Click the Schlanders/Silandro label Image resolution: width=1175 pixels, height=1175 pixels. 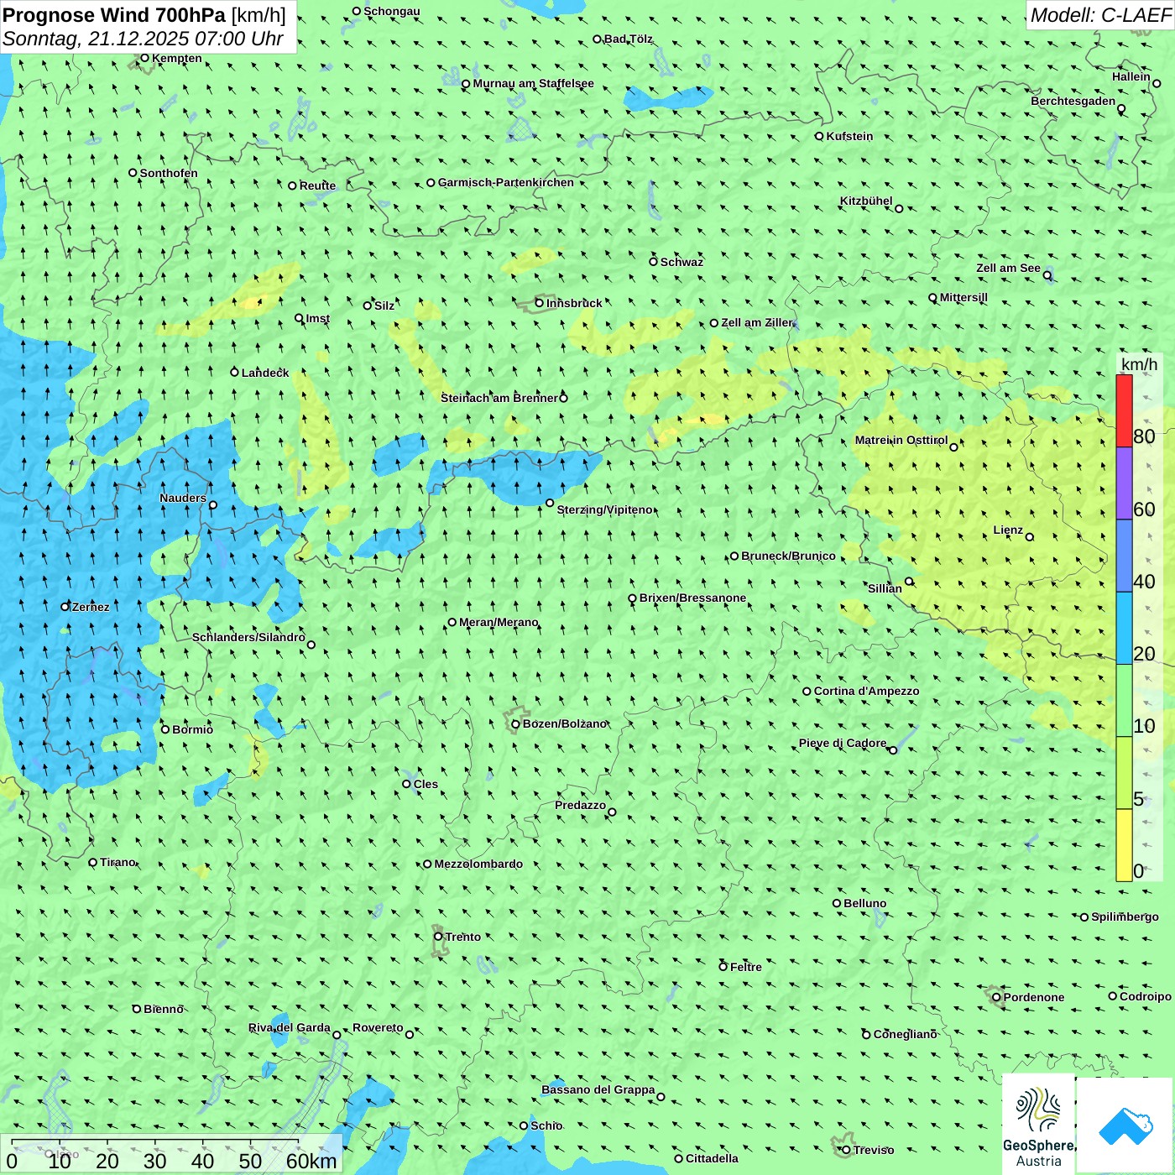[x=248, y=637]
